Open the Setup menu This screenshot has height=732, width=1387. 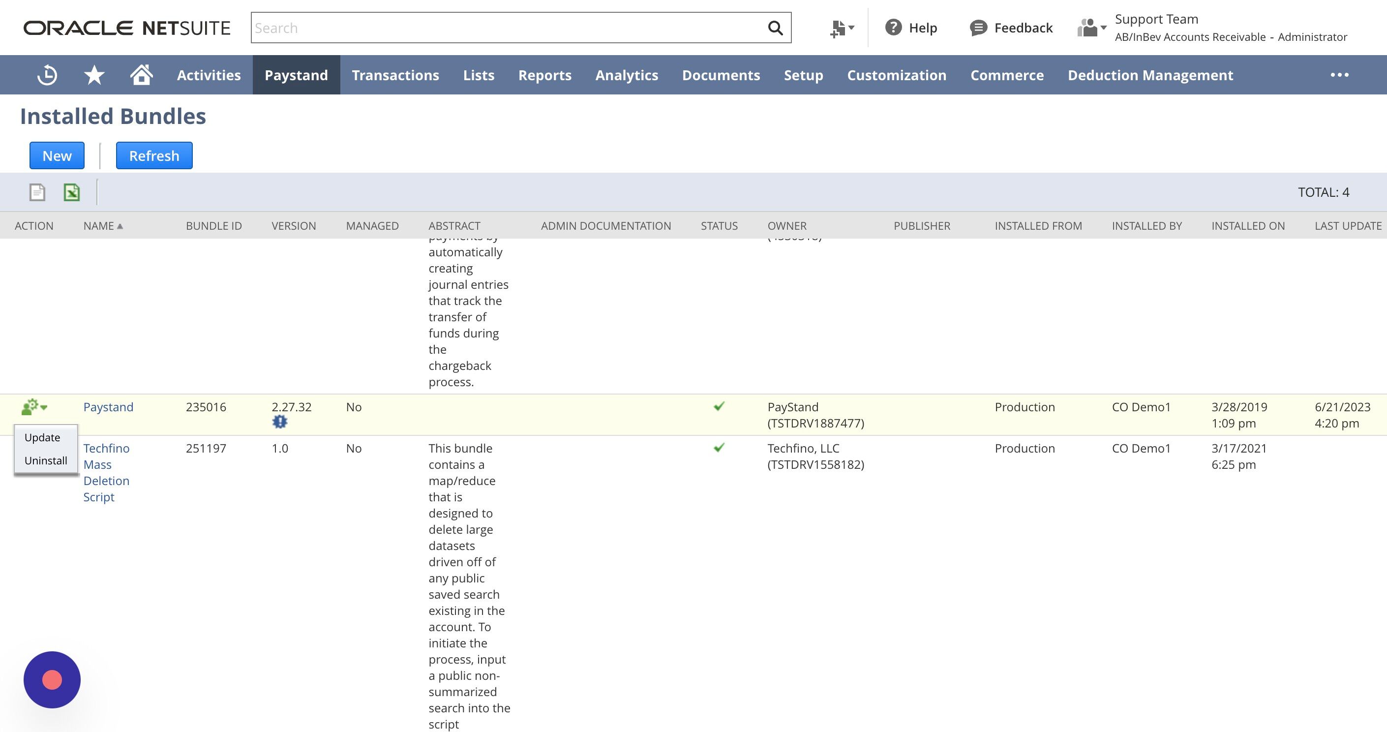point(803,75)
